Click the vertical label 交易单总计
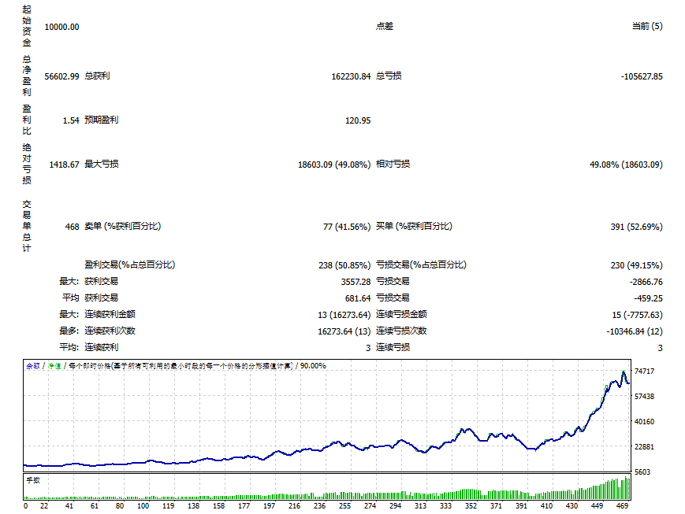 tap(27, 226)
